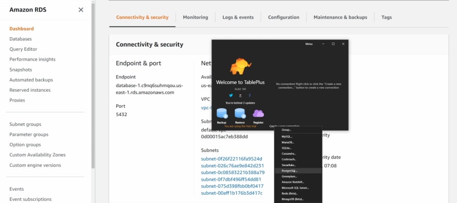Choose SQLite... from the connection menu
Image resolution: width=457 pixels, height=203 pixels.
coord(298,148)
